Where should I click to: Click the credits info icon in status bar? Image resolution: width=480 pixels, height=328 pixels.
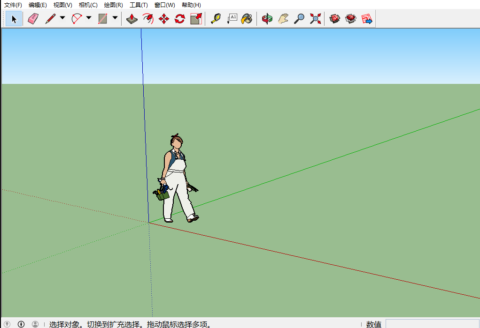pos(21,324)
